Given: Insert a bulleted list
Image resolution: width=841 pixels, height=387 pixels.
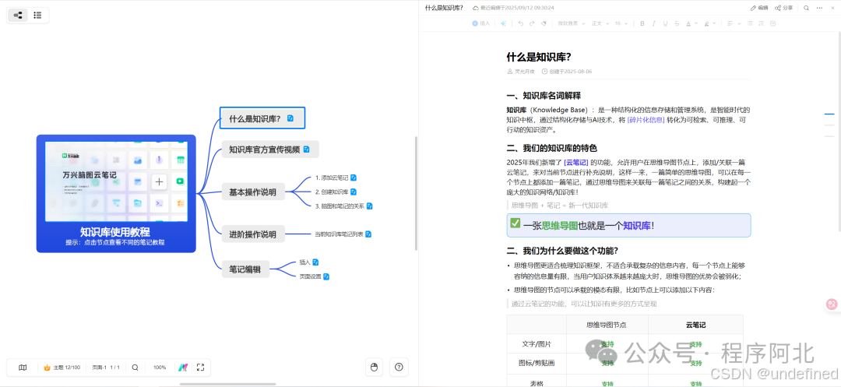Looking at the screenshot, I should 750,23.
